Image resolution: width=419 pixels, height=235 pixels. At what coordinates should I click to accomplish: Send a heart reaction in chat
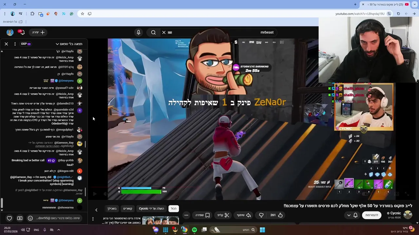tap(9, 218)
